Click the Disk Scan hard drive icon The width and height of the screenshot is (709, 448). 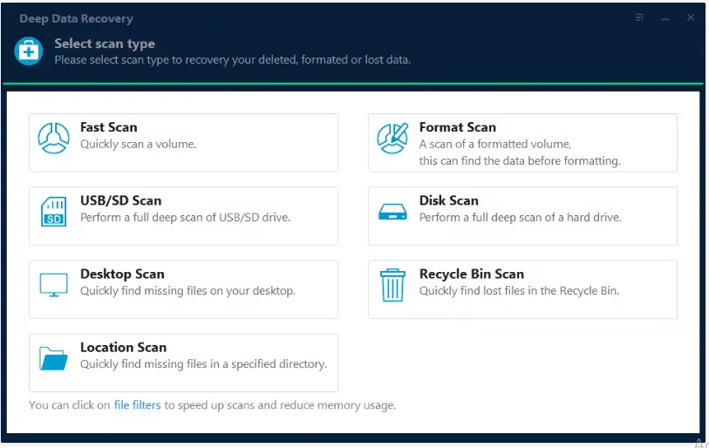pos(392,212)
